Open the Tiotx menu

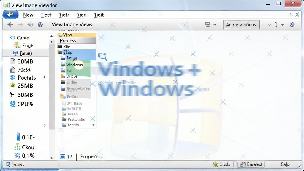point(64,15)
